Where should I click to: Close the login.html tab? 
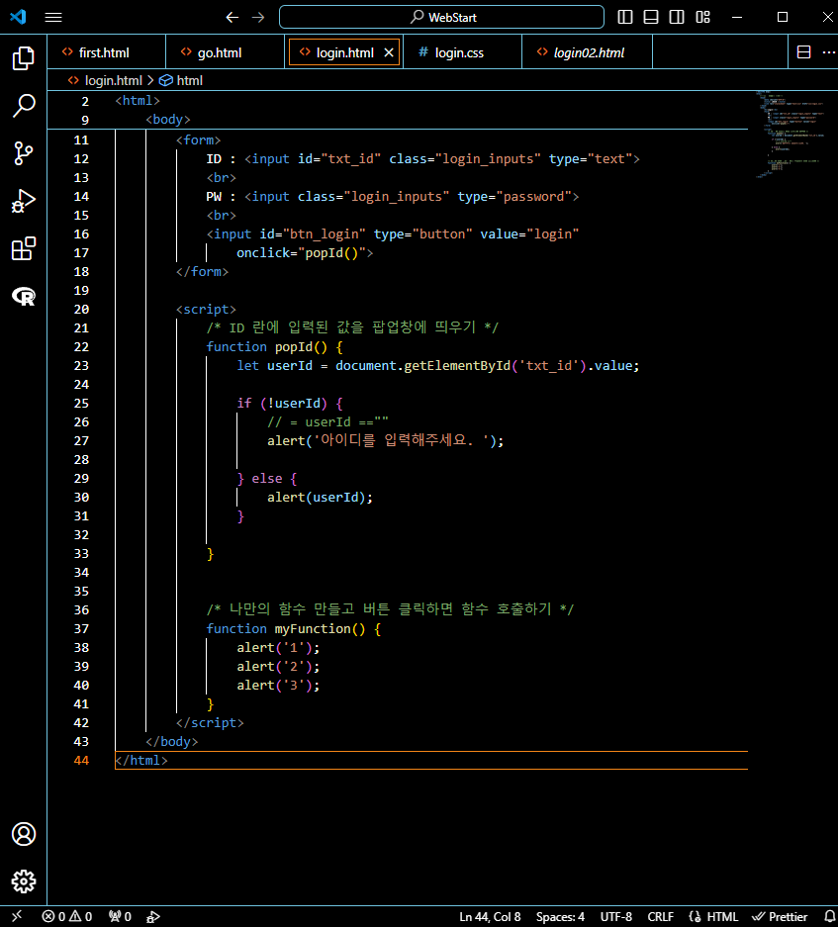(x=389, y=52)
